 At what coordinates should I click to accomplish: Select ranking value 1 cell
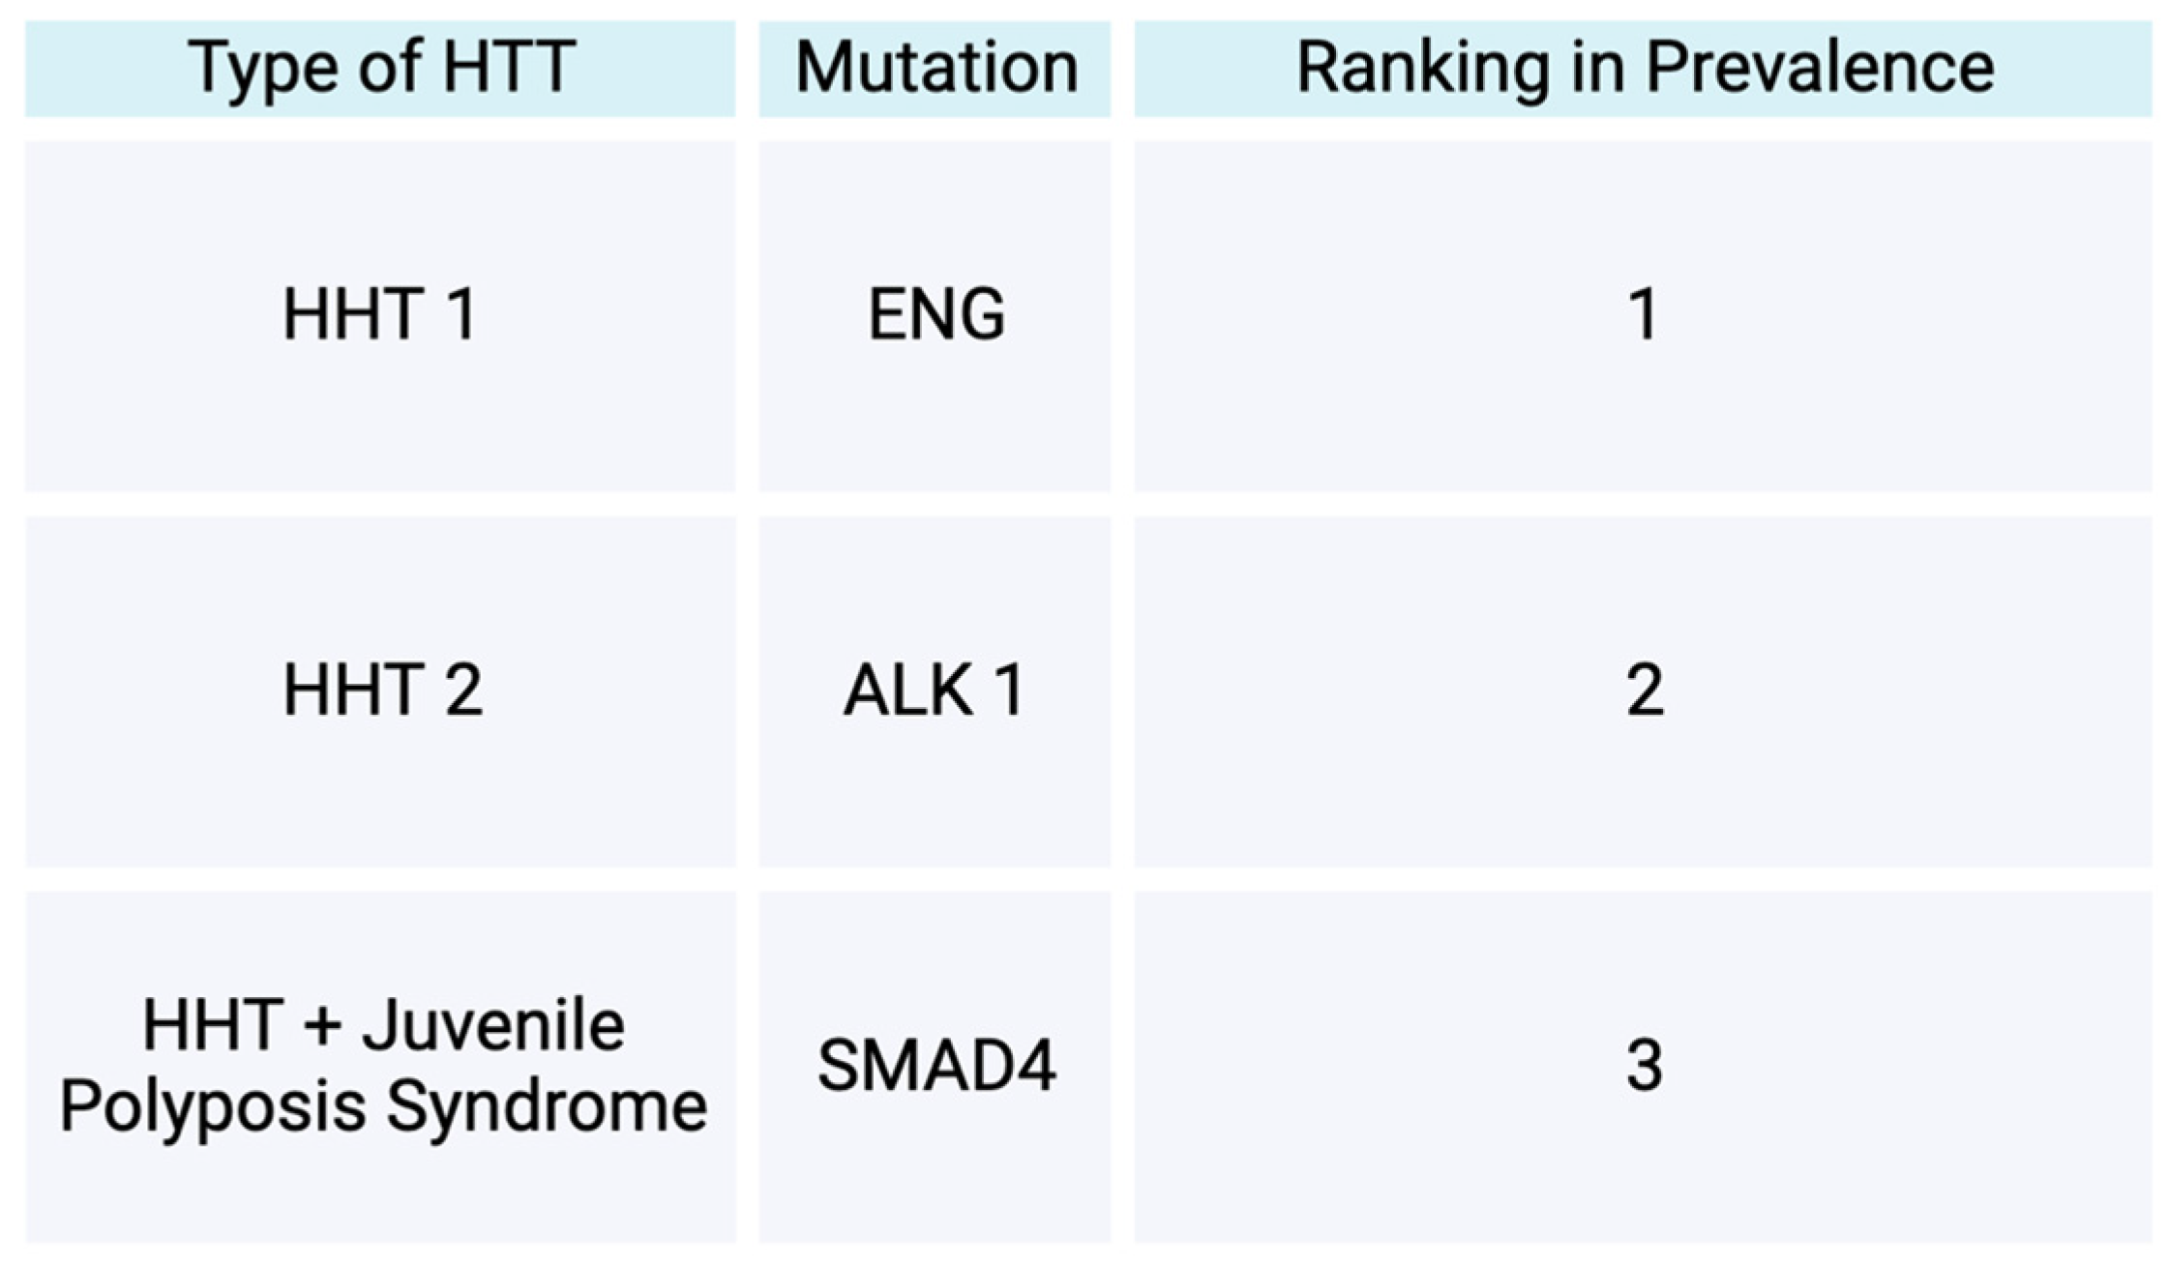tap(1643, 315)
